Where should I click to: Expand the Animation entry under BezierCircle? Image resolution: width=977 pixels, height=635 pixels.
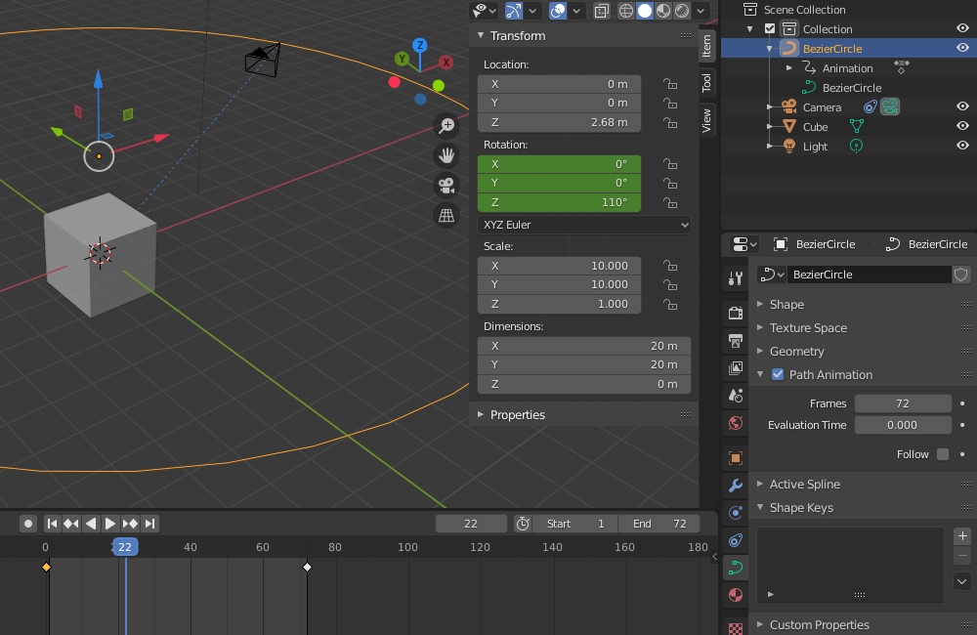tap(789, 68)
